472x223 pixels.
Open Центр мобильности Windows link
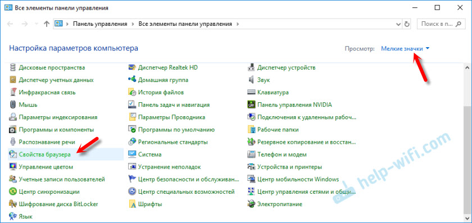tap(298, 179)
